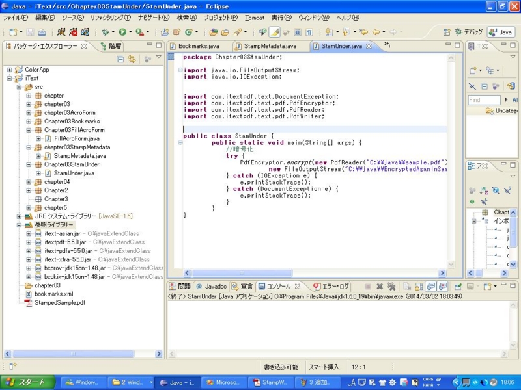
Task: Open the 階層 view tab
Action: 111,46
